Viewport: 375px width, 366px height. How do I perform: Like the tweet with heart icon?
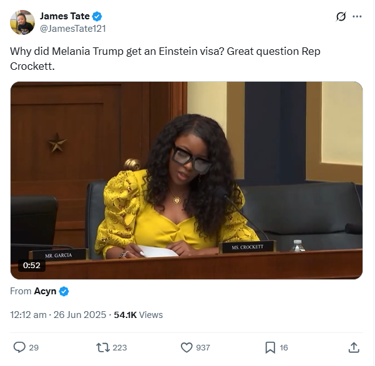coord(187,347)
